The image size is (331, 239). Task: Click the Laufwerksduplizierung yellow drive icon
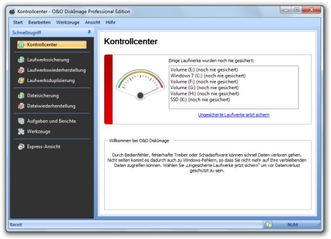[21, 80]
